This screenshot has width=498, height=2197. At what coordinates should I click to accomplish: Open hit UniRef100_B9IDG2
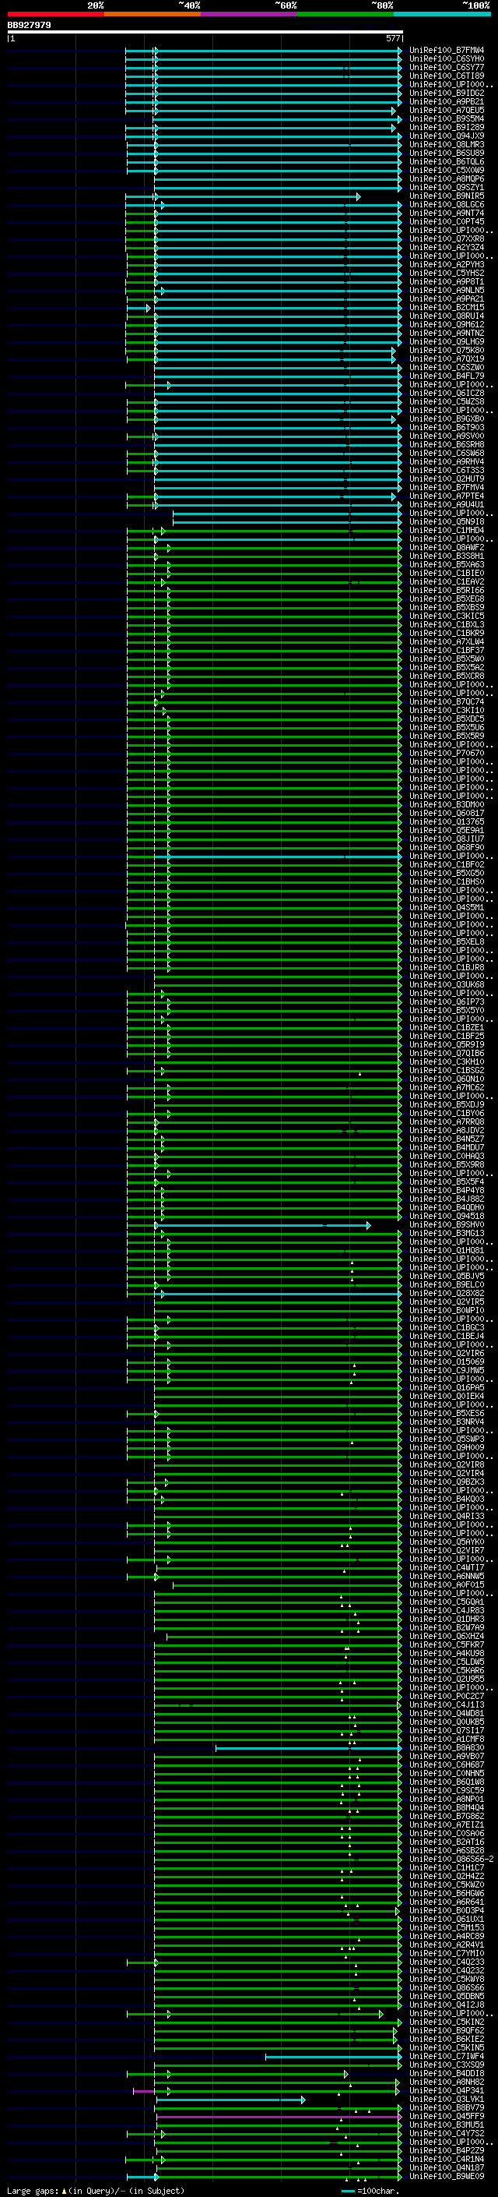click(x=447, y=93)
